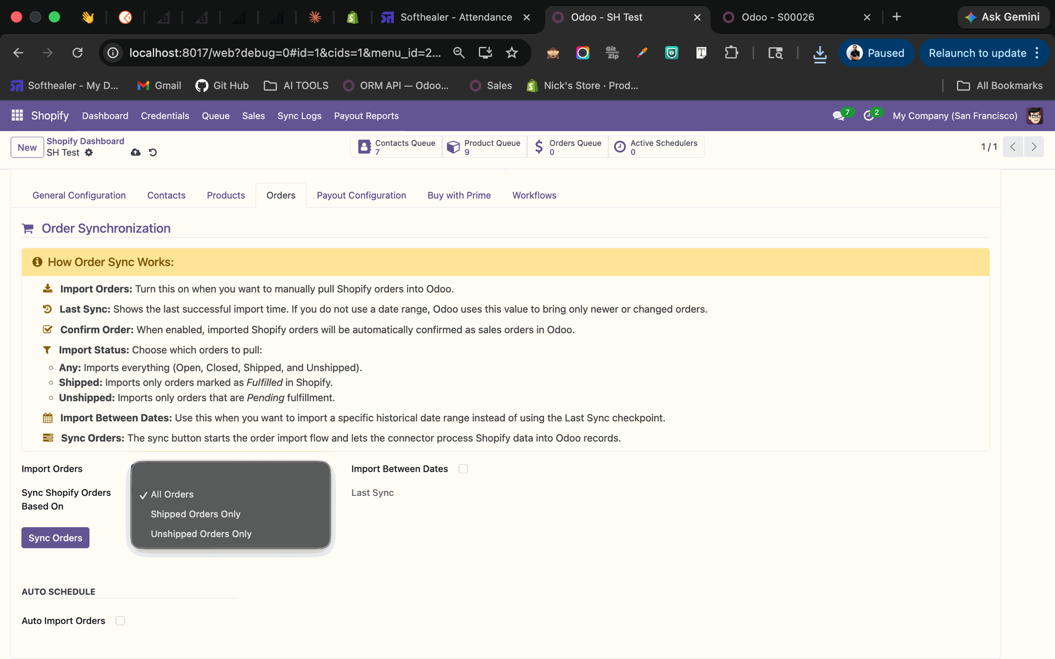Open the Contacts Queue stat button
Image resolution: width=1055 pixels, height=659 pixels.
[x=397, y=147]
